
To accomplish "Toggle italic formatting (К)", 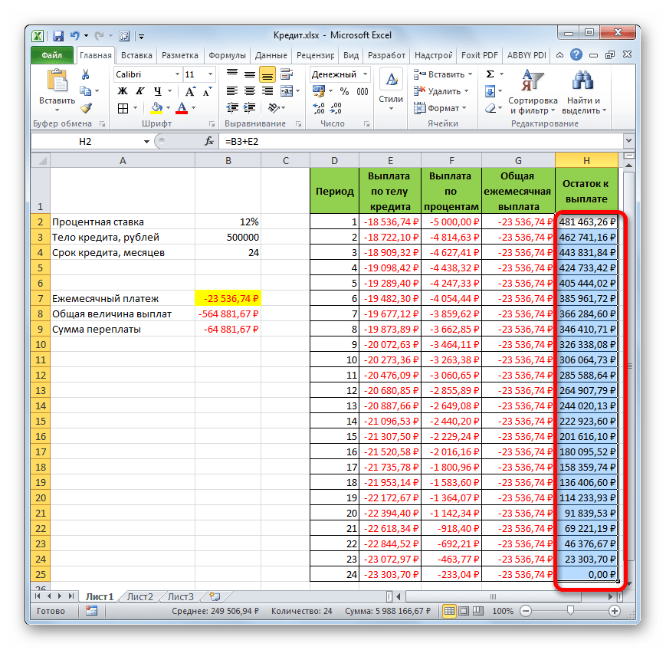I will (139, 91).
